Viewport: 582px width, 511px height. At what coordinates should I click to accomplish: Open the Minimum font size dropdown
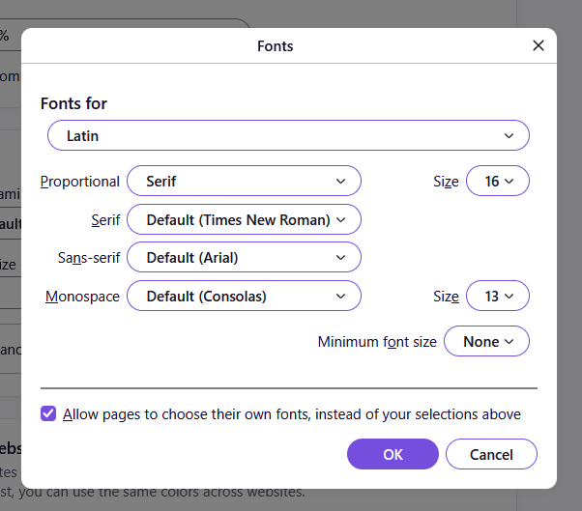tap(486, 341)
